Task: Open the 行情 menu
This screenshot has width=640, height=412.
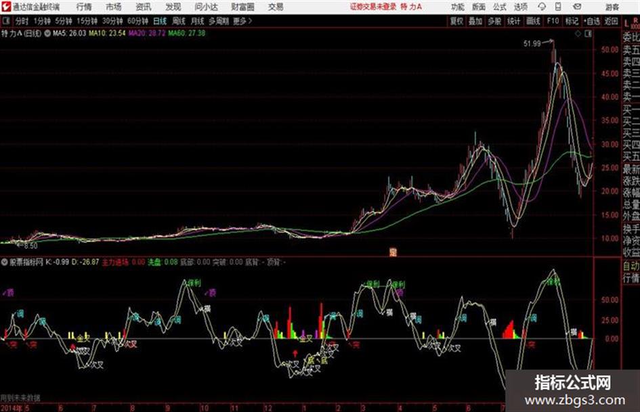Action: [x=84, y=7]
